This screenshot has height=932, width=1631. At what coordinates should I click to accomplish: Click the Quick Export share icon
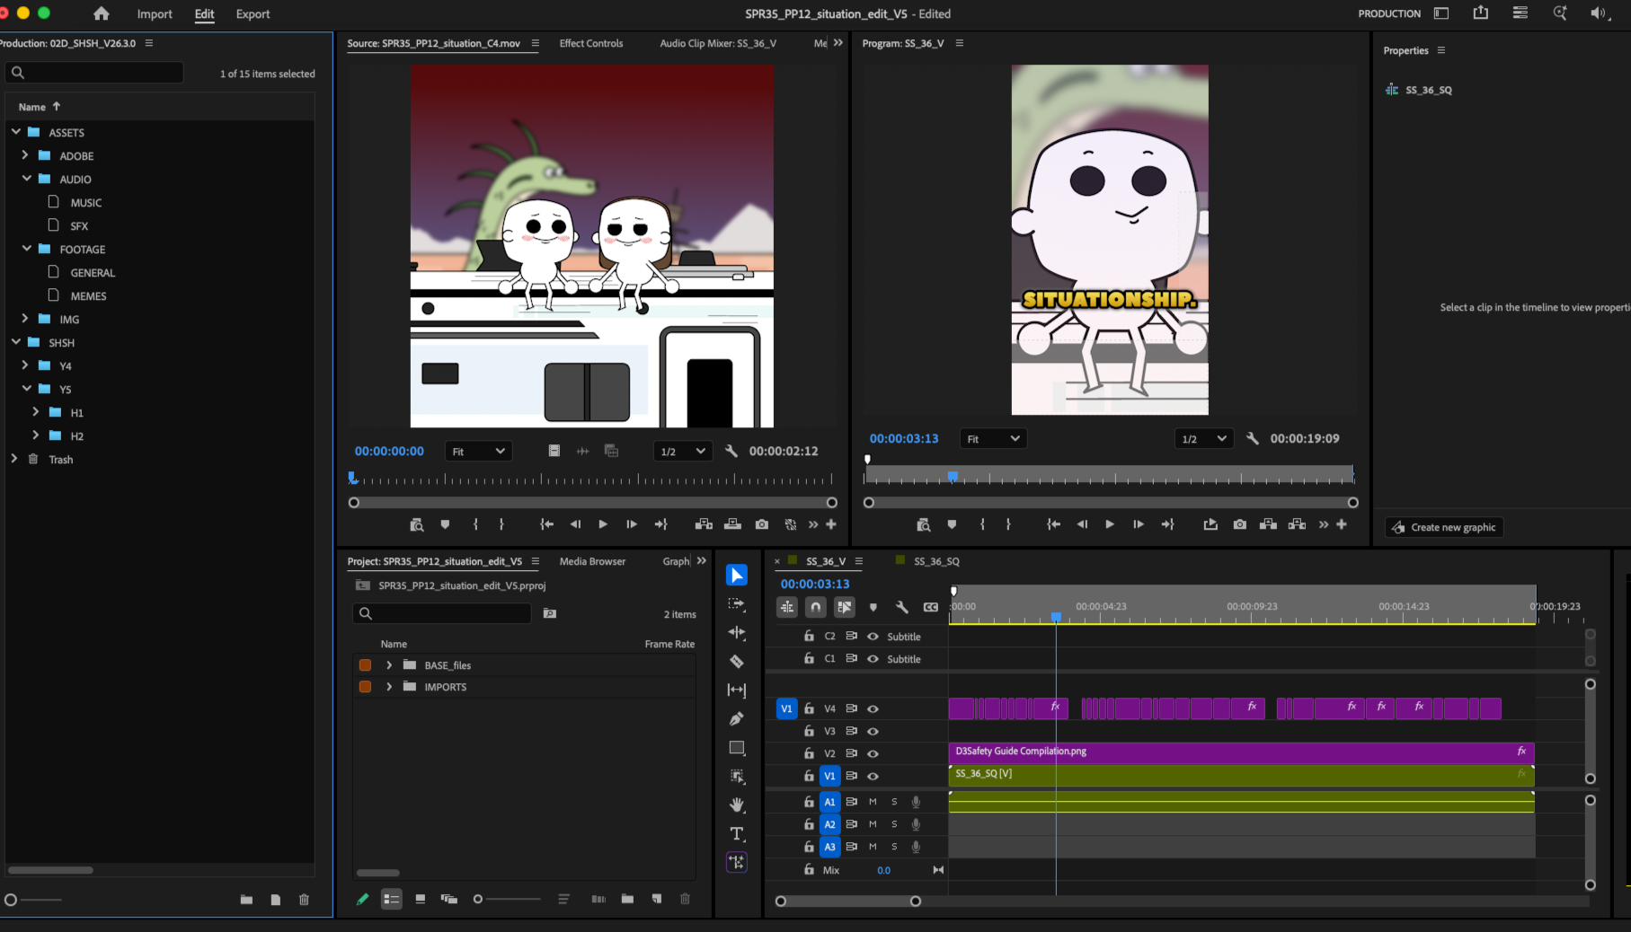pyautogui.click(x=1481, y=13)
